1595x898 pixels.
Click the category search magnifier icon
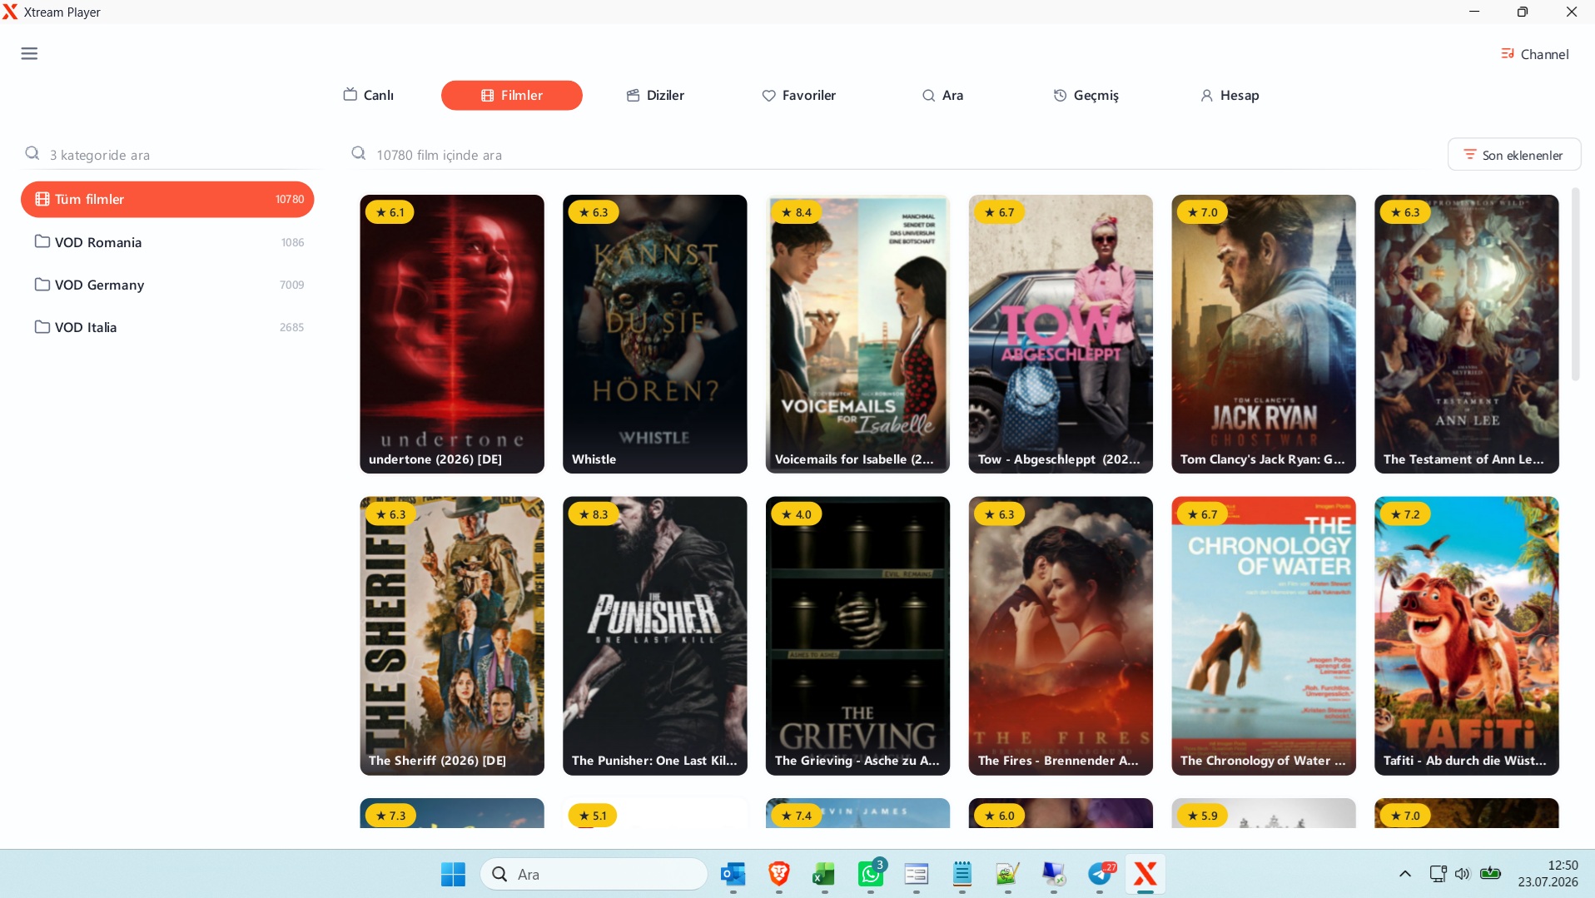click(32, 153)
